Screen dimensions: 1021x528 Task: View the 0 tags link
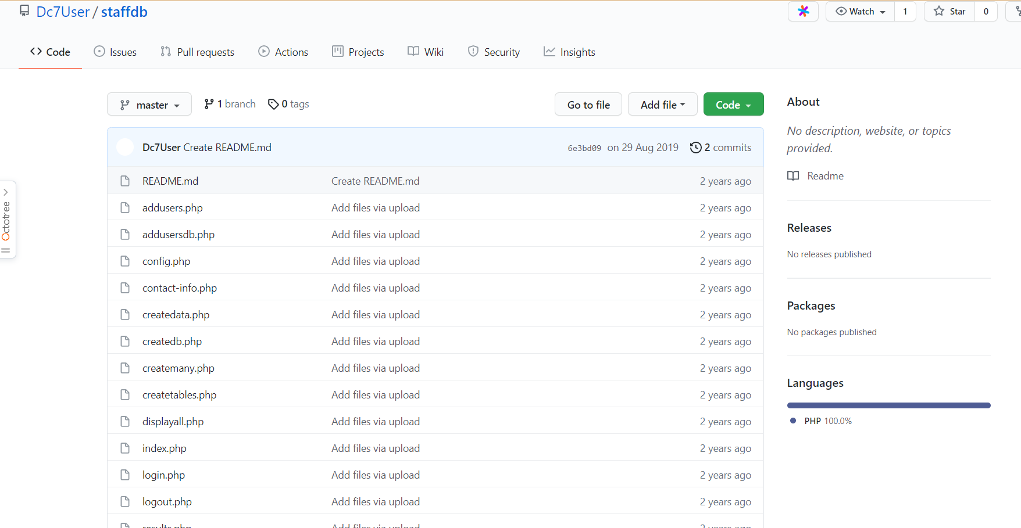click(288, 104)
